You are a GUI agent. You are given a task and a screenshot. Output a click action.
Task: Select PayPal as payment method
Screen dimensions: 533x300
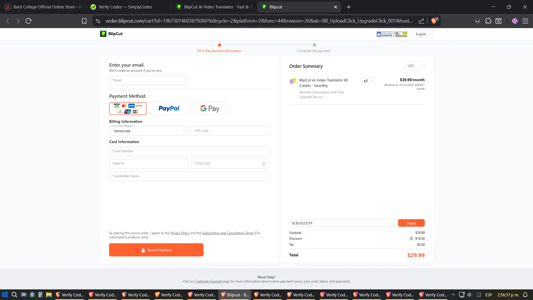coord(169,108)
